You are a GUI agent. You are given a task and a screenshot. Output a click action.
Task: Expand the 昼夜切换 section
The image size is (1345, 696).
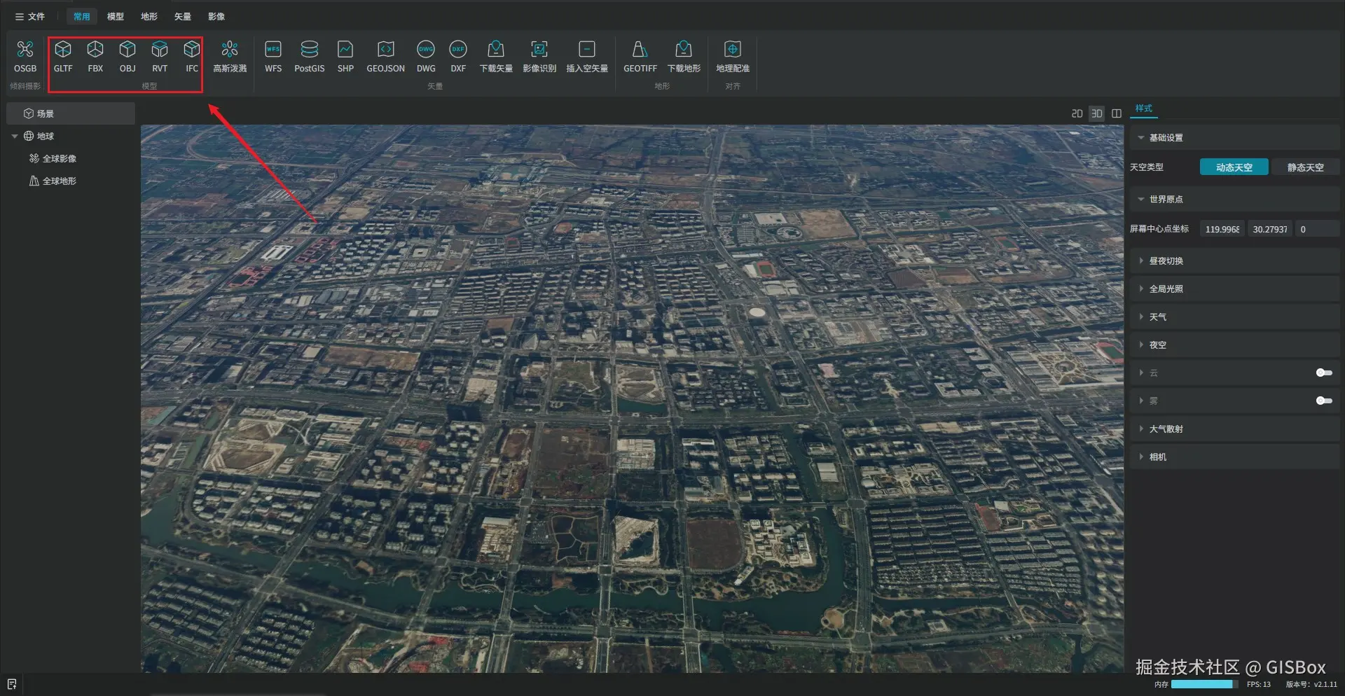[x=1166, y=260]
